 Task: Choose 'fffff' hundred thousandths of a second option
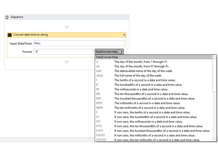pyautogui.click(x=154, y=99)
